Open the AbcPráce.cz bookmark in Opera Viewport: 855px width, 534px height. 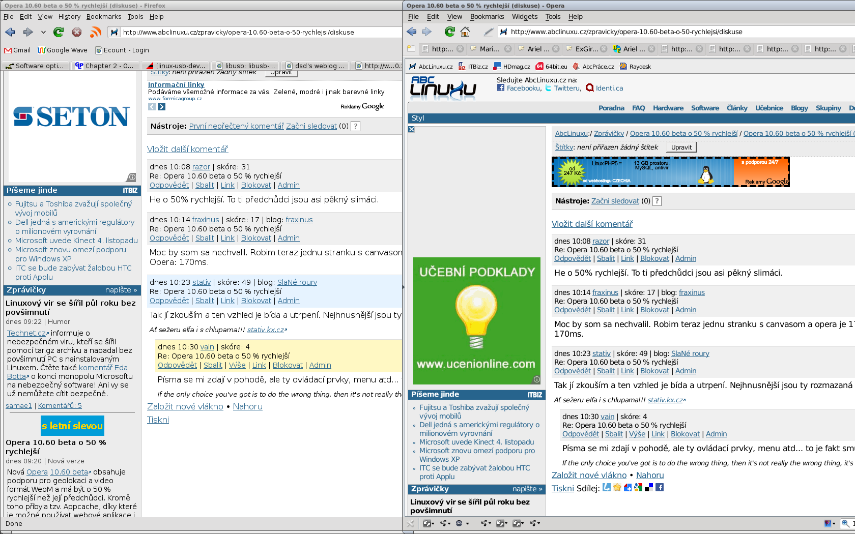[x=593, y=67]
